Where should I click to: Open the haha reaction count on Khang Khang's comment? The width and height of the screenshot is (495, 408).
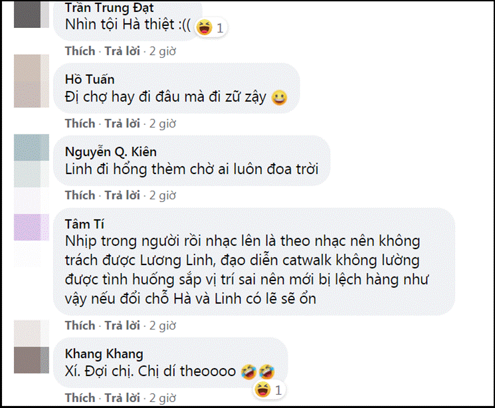coord(269,389)
